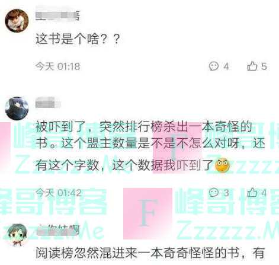Click the comment starting with 被吓到了

pyautogui.click(x=150, y=146)
